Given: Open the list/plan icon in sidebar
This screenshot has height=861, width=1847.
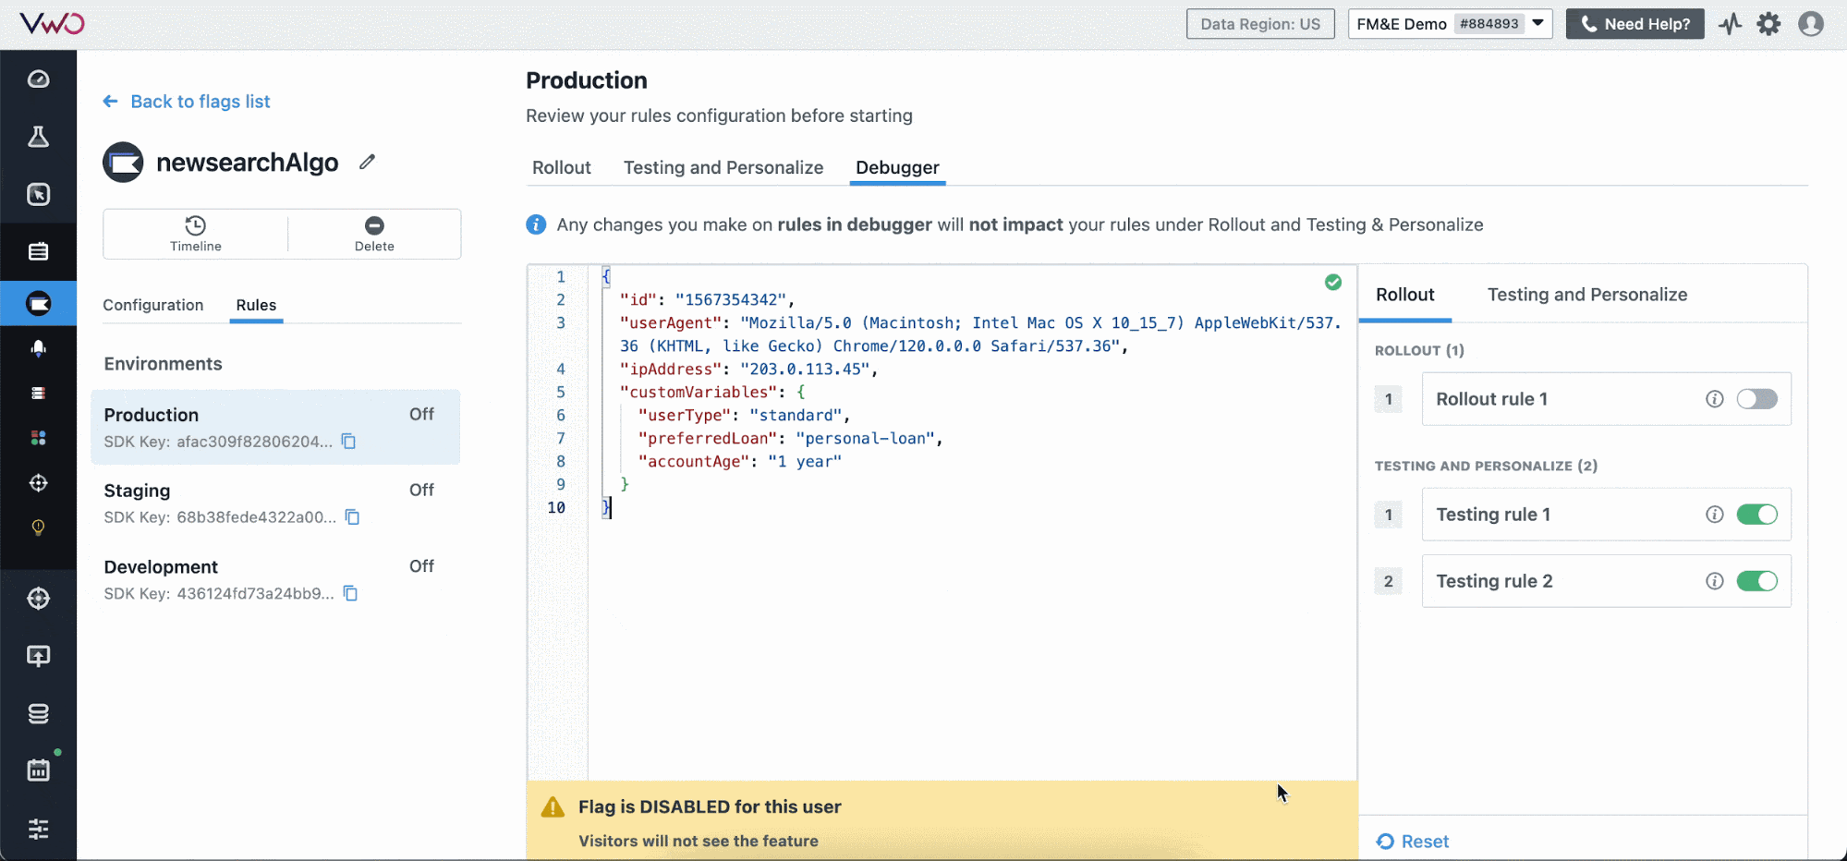Looking at the screenshot, I should (38, 251).
